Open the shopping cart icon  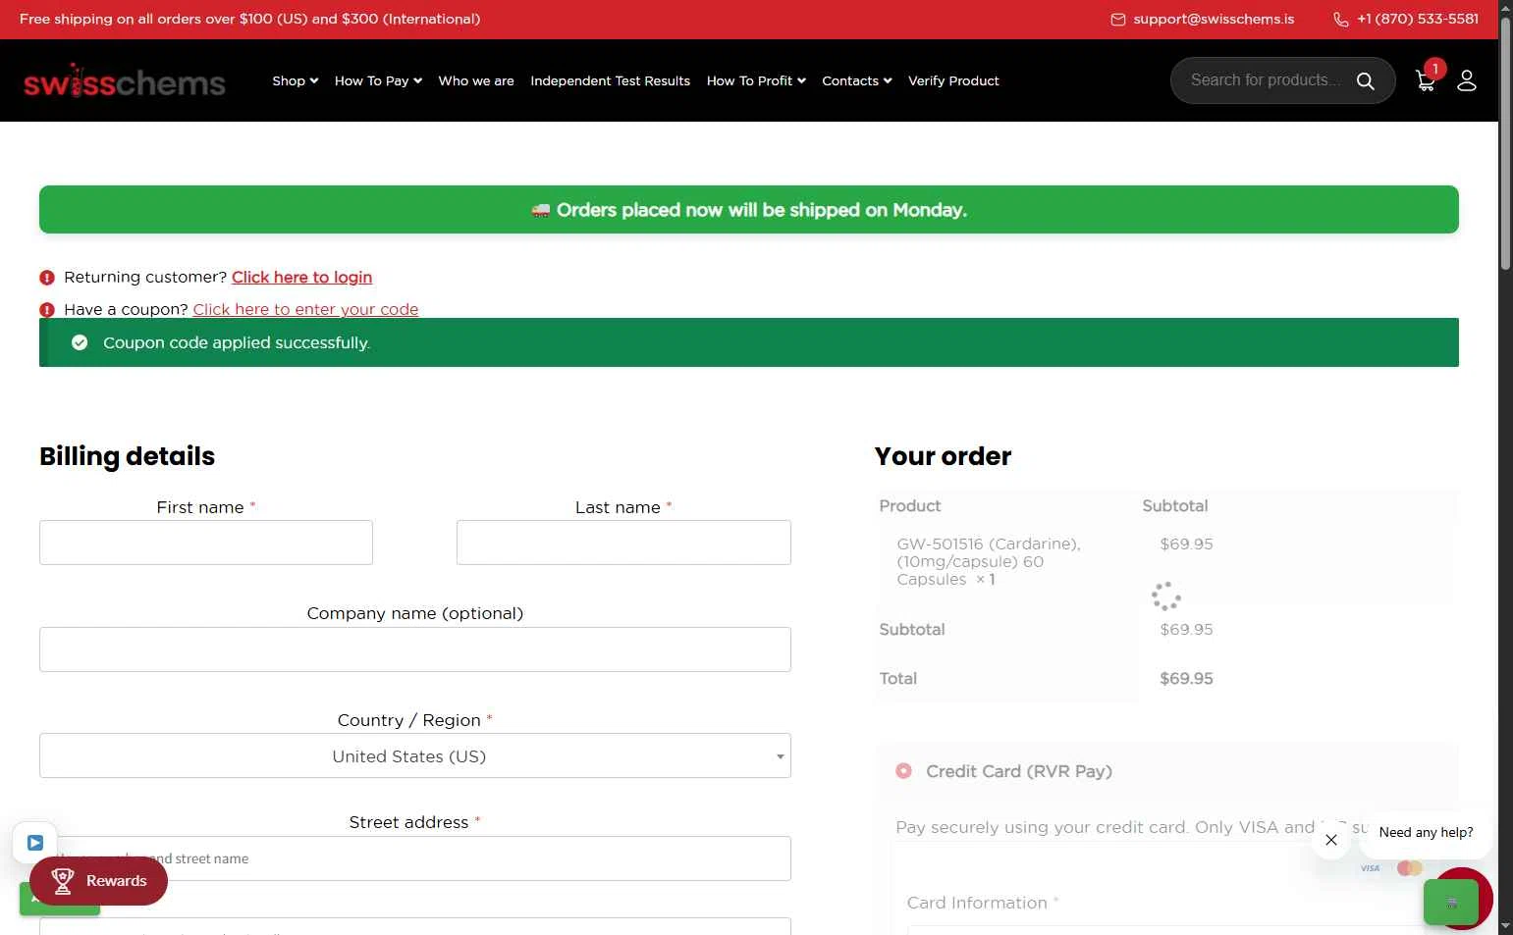1426,81
